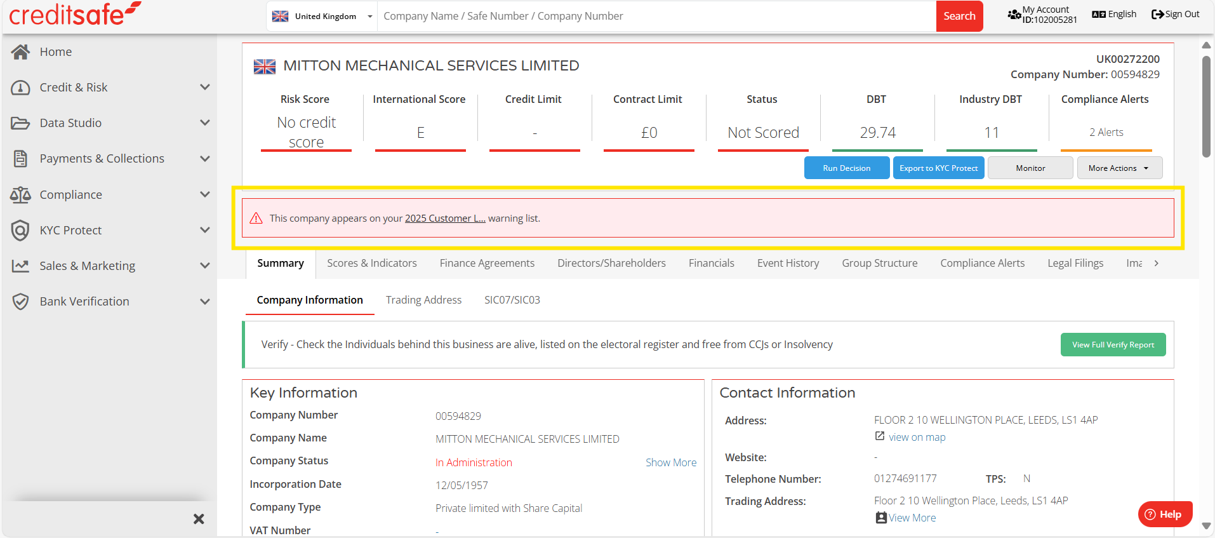Click the external link icon by view on map
1215x538 pixels.
pos(880,436)
